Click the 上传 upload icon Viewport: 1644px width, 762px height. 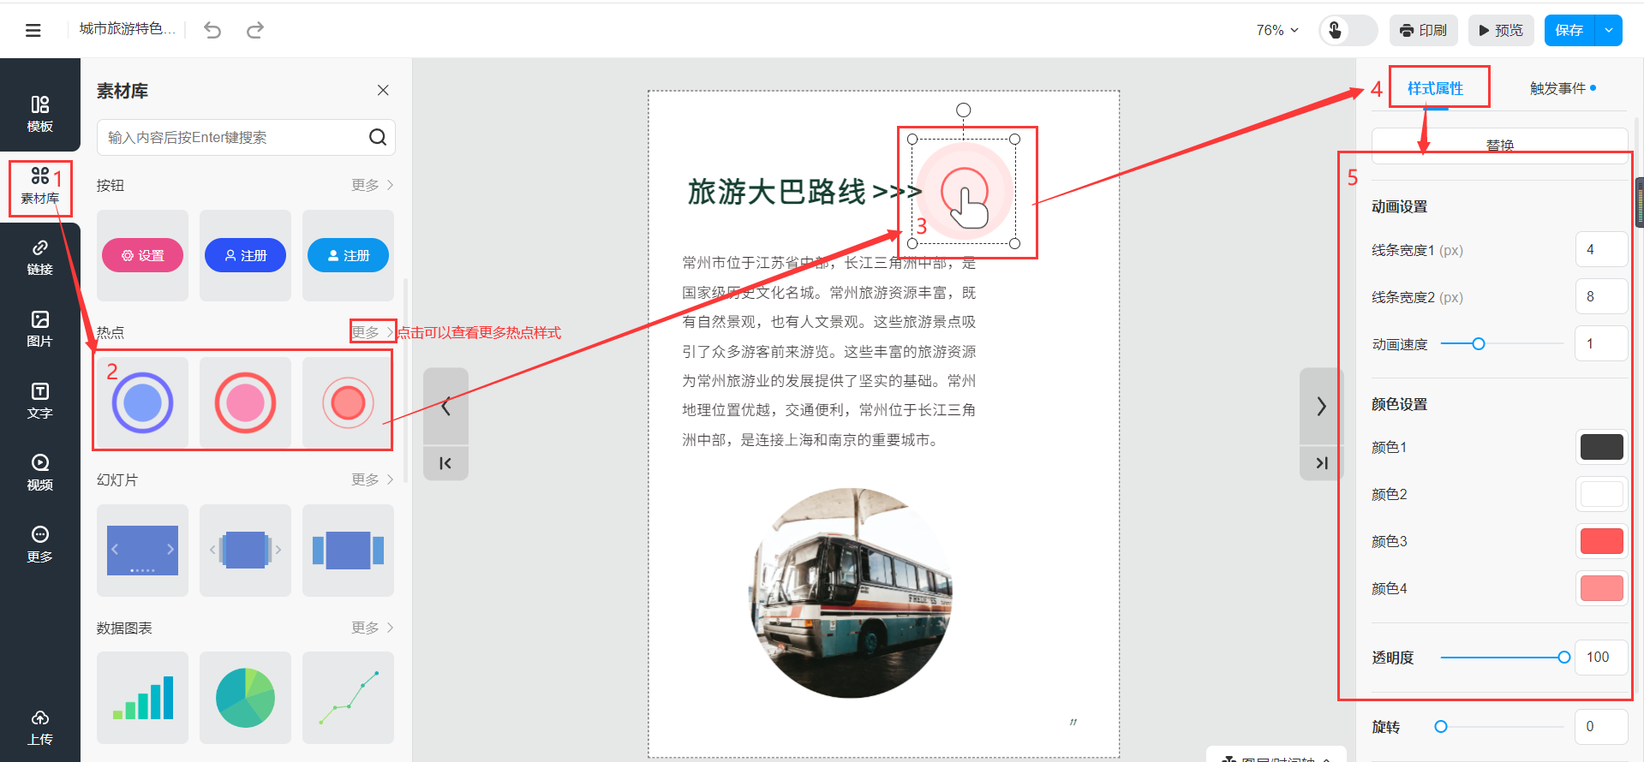(x=40, y=727)
